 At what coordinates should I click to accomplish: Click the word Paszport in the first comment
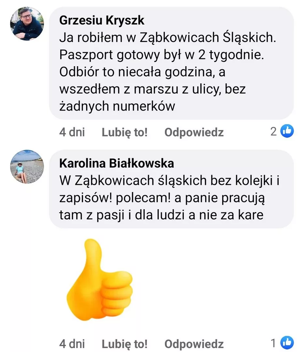coord(86,55)
